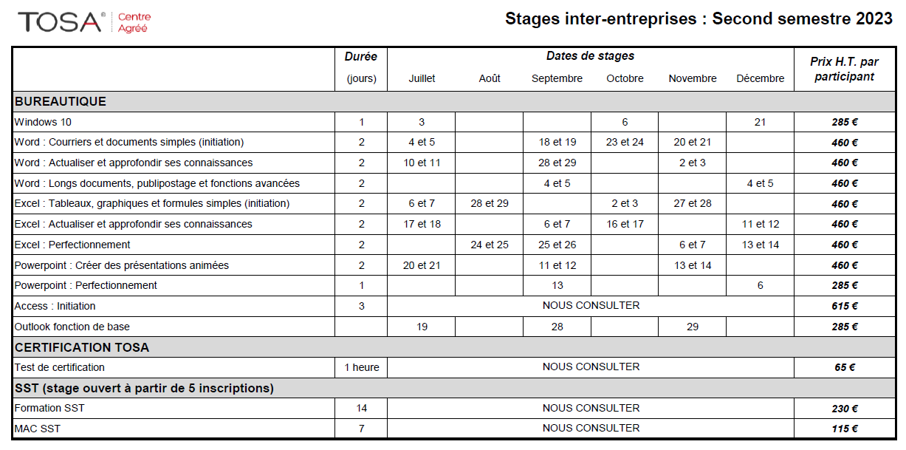Select the Juillet month column label

(422, 78)
